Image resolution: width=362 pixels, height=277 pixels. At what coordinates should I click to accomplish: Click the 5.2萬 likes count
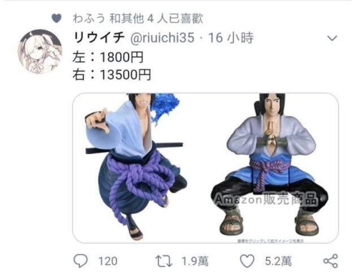[278, 261]
